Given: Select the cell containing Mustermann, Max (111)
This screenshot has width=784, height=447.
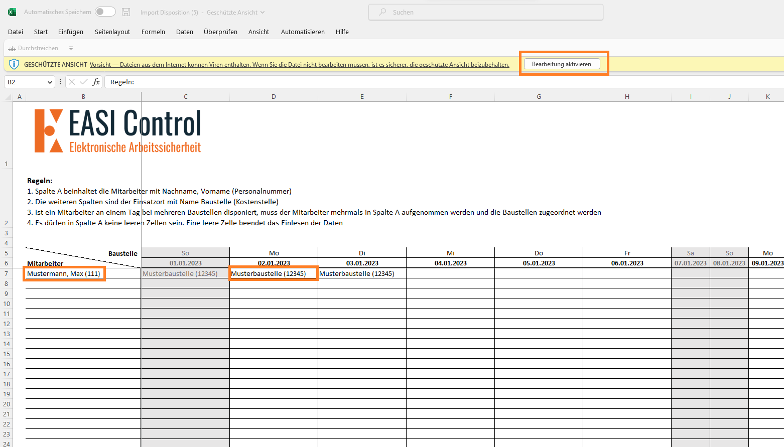Looking at the screenshot, I should click(x=64, y=273).
